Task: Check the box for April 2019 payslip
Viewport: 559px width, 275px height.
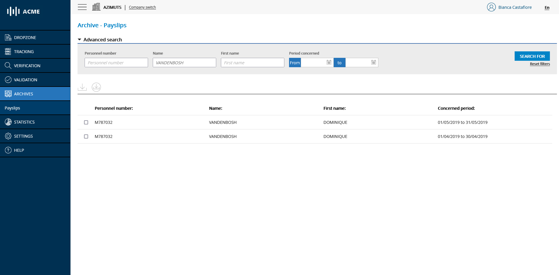Action: [x=86, y=136]
